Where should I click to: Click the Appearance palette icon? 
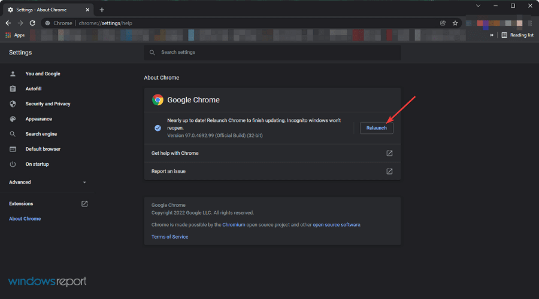[x=13, y=119]
